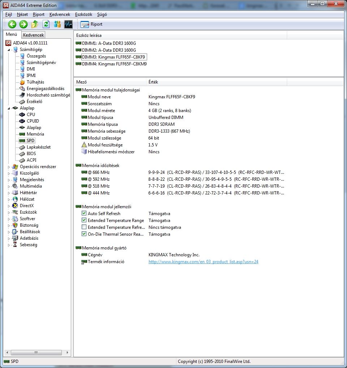Expand the Hálózat node
This screenshot has height=368, width=347.
click(x=9, y=200)
